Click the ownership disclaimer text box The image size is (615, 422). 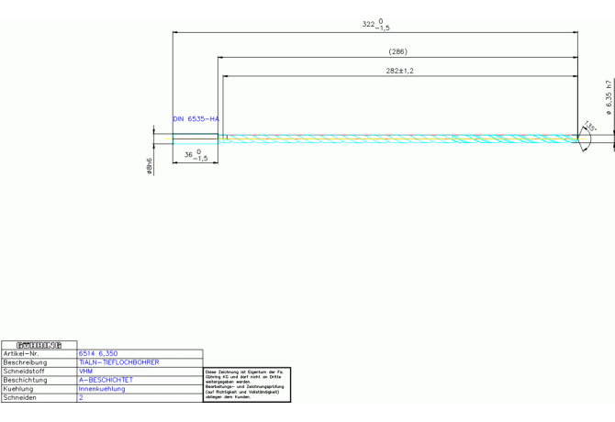[247, 384]
